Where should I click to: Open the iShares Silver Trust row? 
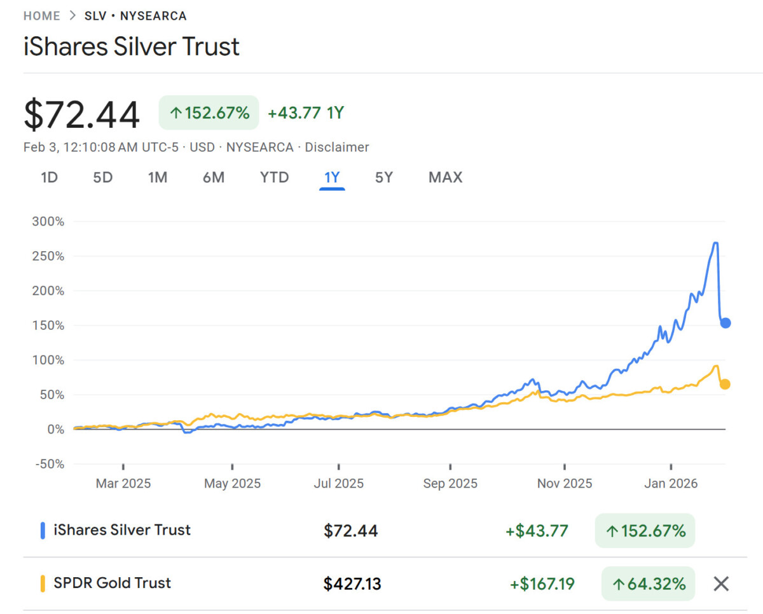(124, 530)
